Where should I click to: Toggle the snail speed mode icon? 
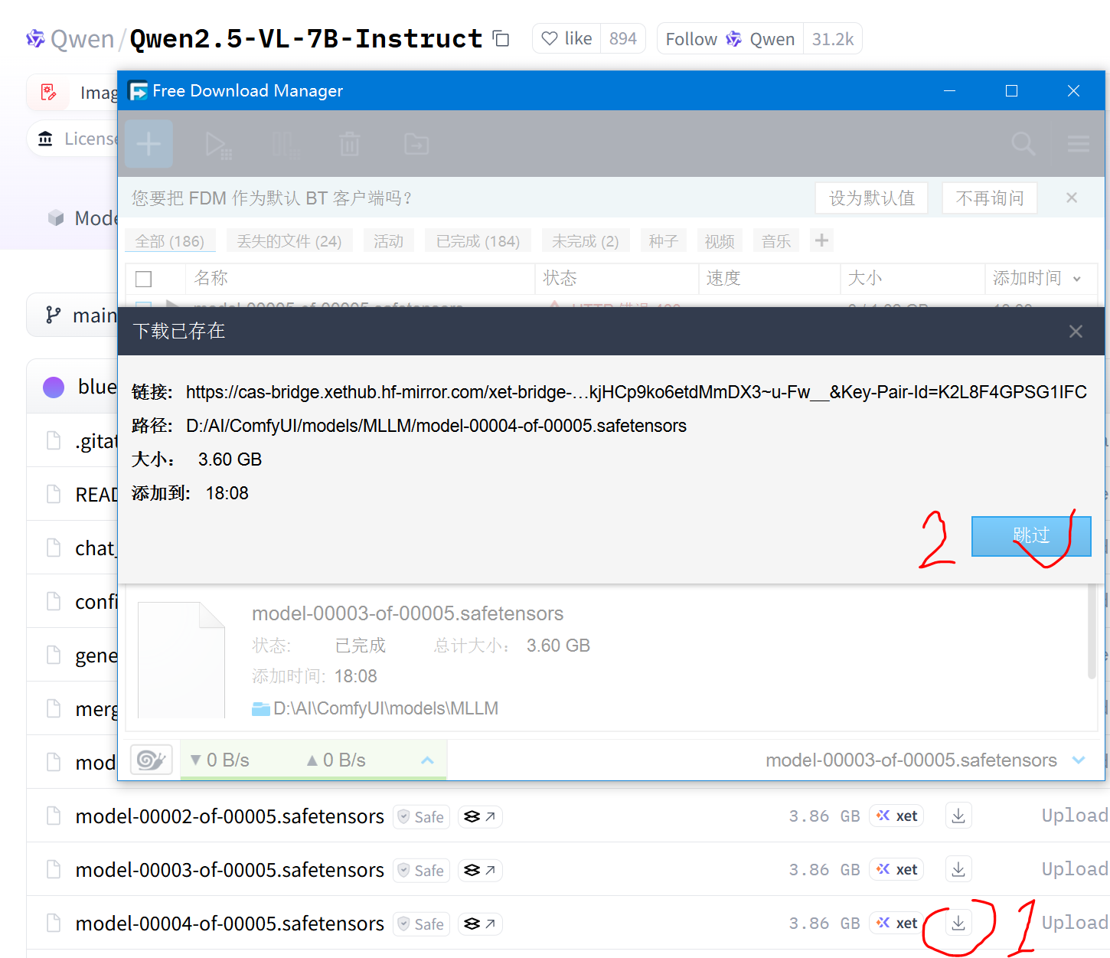(x=151, y=760)
